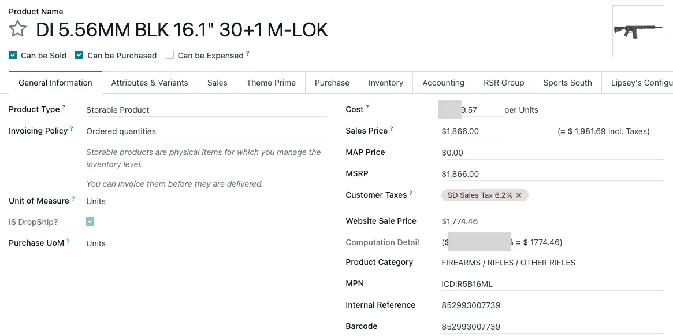Uncheck the Can be Sold checkbox
This screenshot has height=336, width=673.
[x=13, y=56]
